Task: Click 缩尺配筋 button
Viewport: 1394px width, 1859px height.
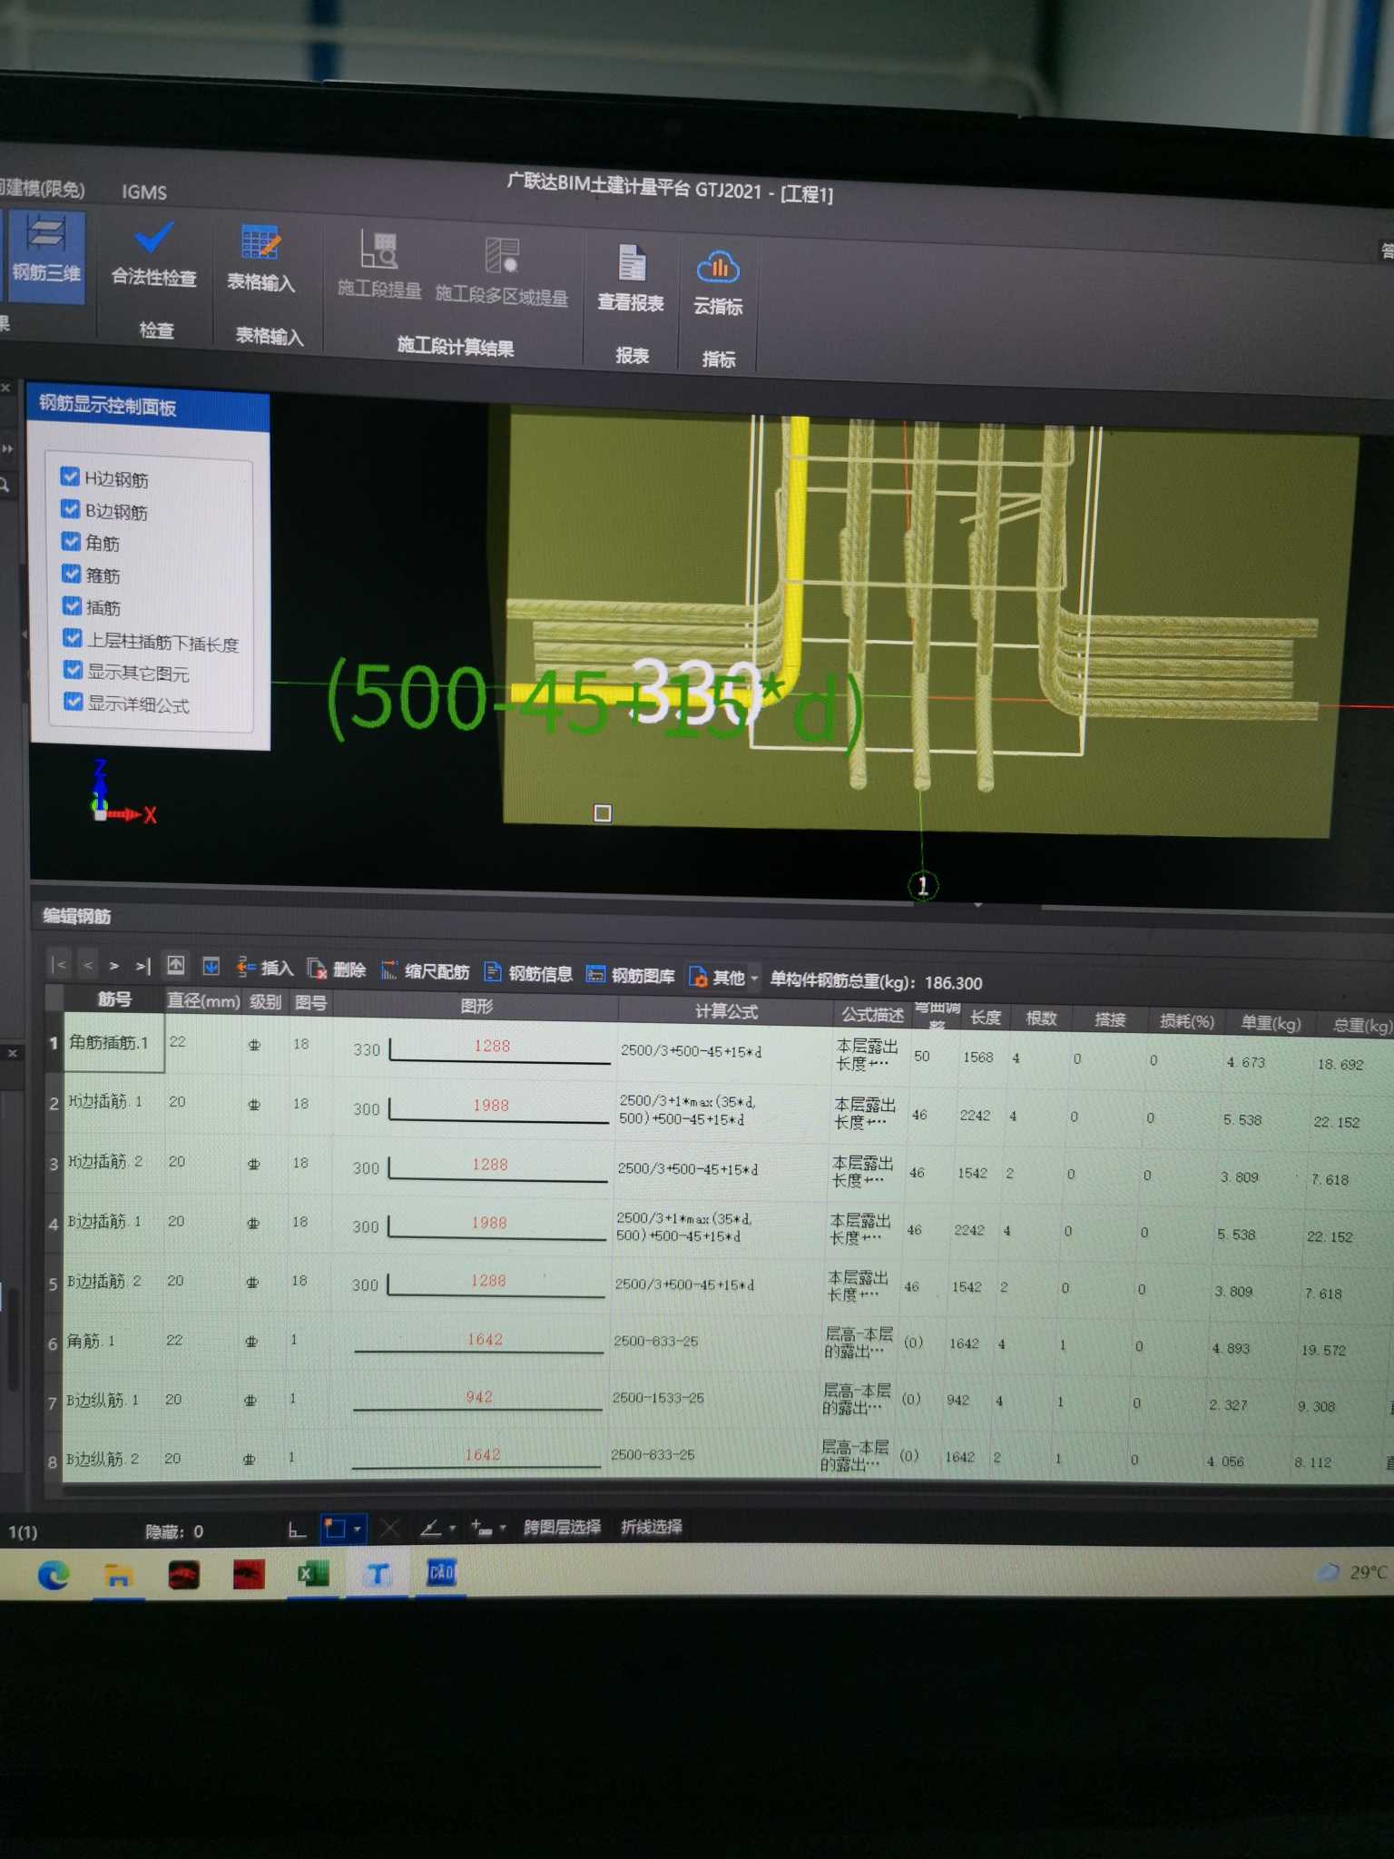Action: tap(425, 971)
